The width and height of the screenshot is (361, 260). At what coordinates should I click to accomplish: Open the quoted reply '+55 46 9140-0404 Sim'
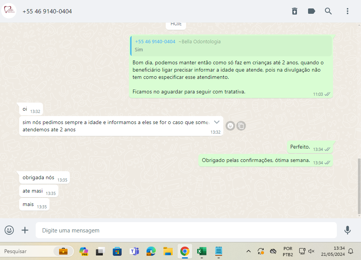231,46
